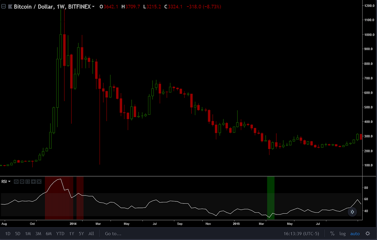Click Go to... date button
Image resolution: width=377 pixels, height=240 pixels.
tap(113, 233)
